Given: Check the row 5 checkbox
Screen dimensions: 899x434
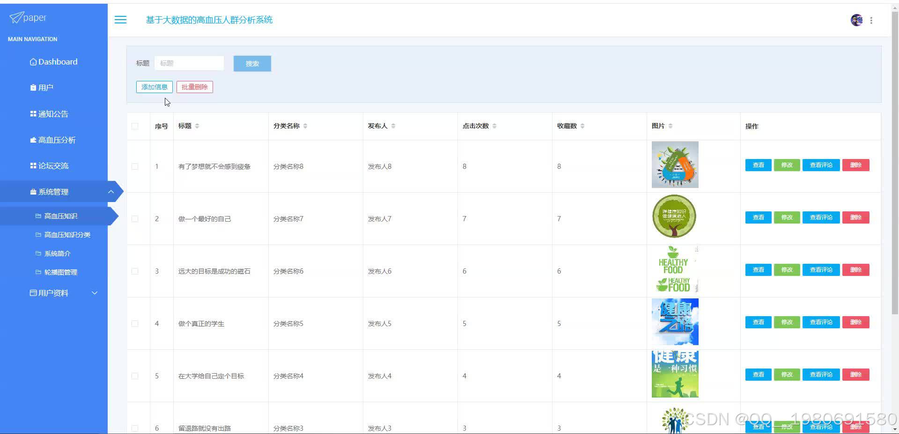Looking at the screenshot, I should coord(135,376).
